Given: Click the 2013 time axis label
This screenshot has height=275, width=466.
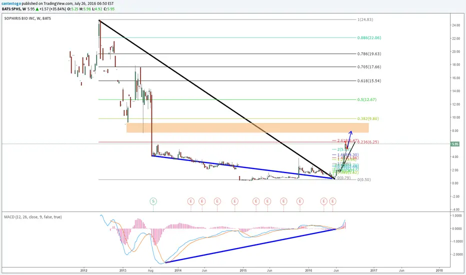Looking at the screenshot, I should click(122, 270).
